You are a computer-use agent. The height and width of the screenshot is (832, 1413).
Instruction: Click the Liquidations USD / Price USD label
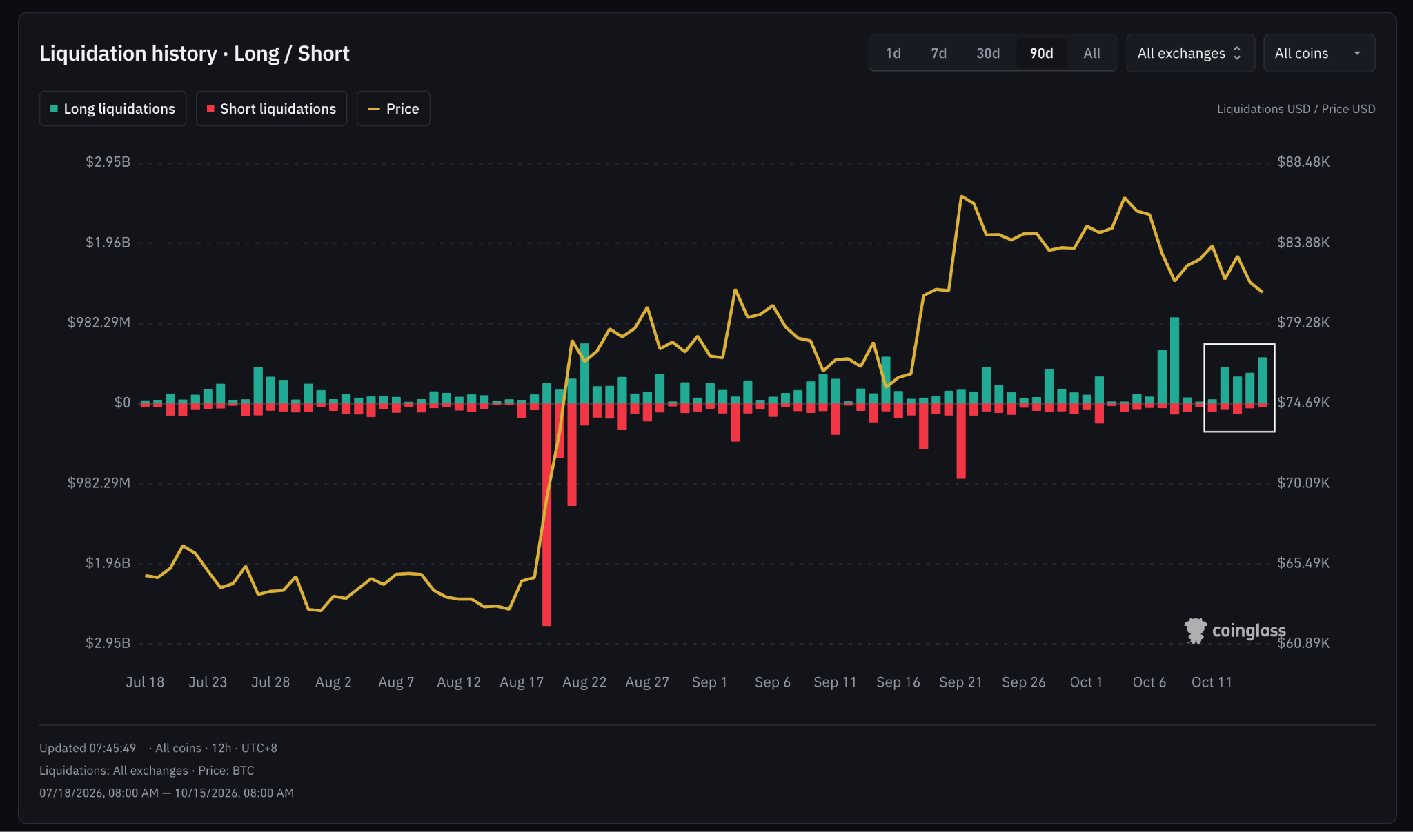click(x=1296, y=109)
